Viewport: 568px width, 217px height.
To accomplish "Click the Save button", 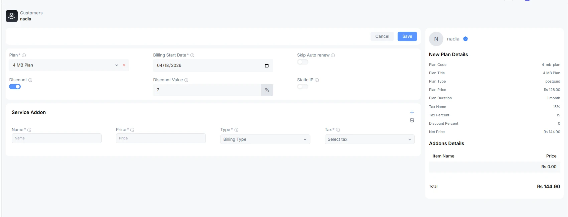I will point(407,36).
